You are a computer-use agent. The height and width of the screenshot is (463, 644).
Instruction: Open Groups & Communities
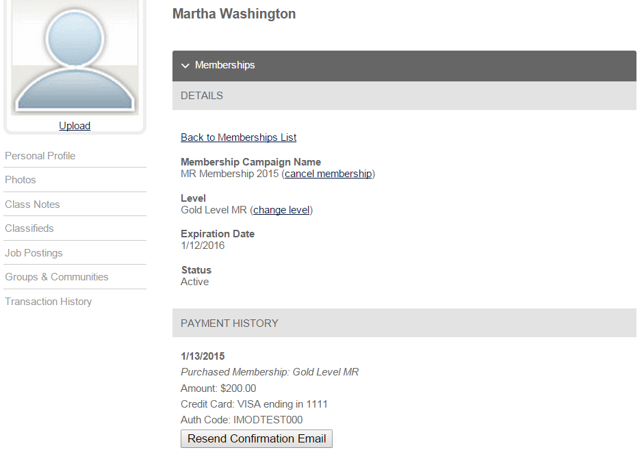coord(57,277)
